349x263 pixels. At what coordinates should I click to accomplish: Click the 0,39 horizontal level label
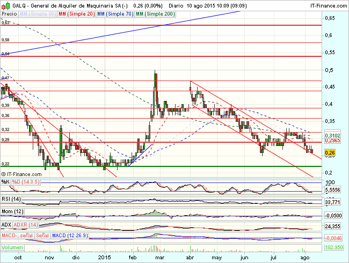coord(5,105)
